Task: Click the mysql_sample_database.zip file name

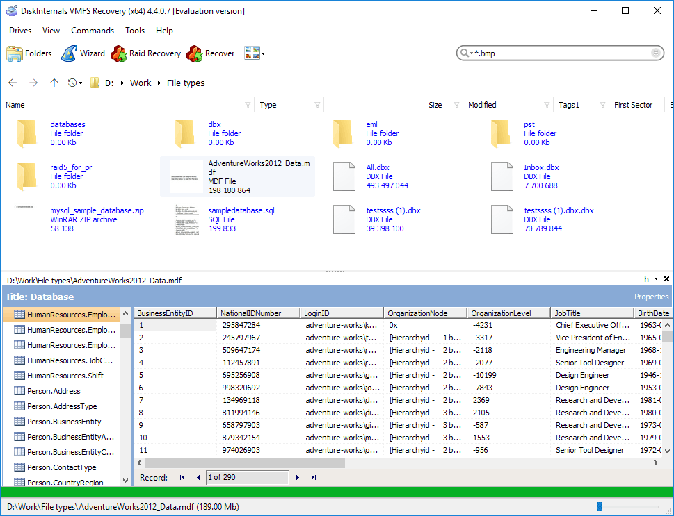Action: click(97, 210)
